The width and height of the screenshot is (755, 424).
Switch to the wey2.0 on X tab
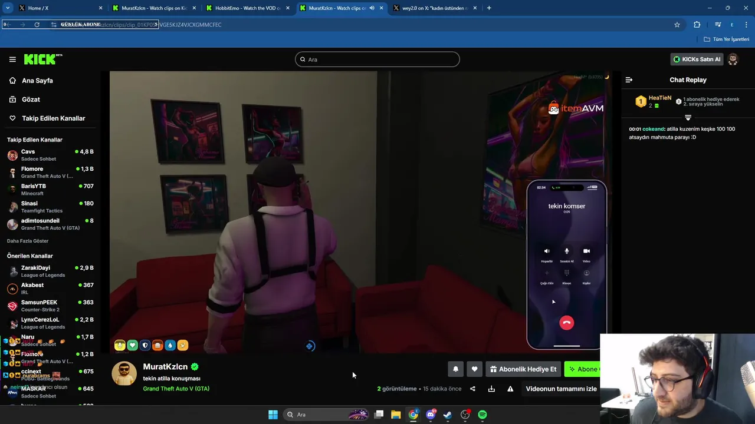pyautogui.click(x=435, y=8)
